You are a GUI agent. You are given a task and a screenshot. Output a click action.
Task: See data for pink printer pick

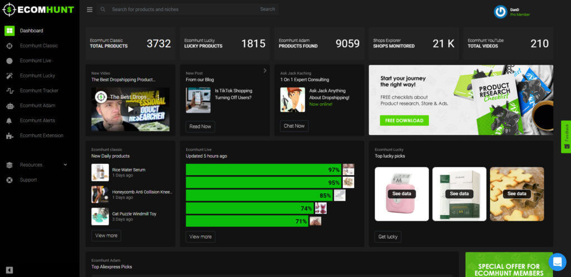(401, 193)
